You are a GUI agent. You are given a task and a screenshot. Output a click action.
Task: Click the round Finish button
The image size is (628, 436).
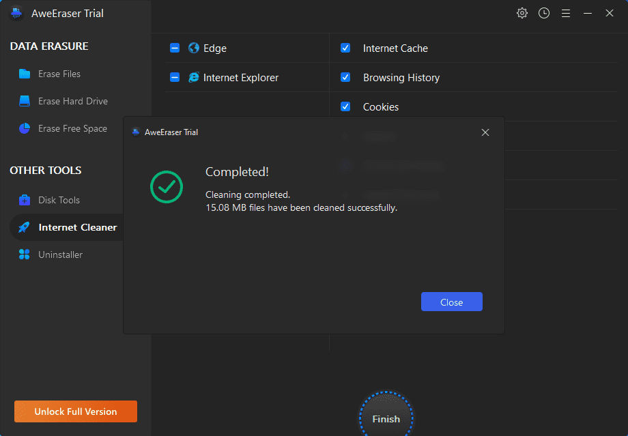coord(386,418)
